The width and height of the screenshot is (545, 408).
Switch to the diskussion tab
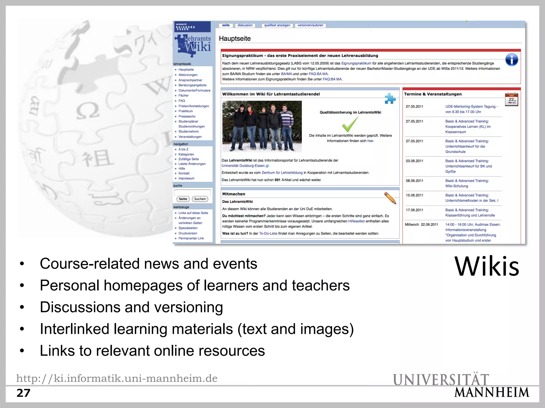(245, 25)
